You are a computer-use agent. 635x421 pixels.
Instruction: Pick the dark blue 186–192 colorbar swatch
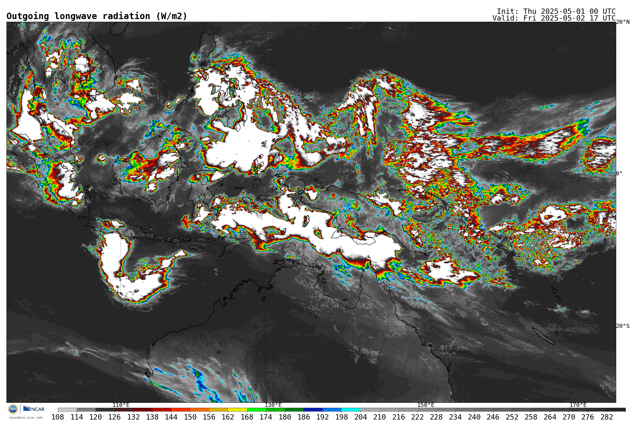click(x=313, y=410)
